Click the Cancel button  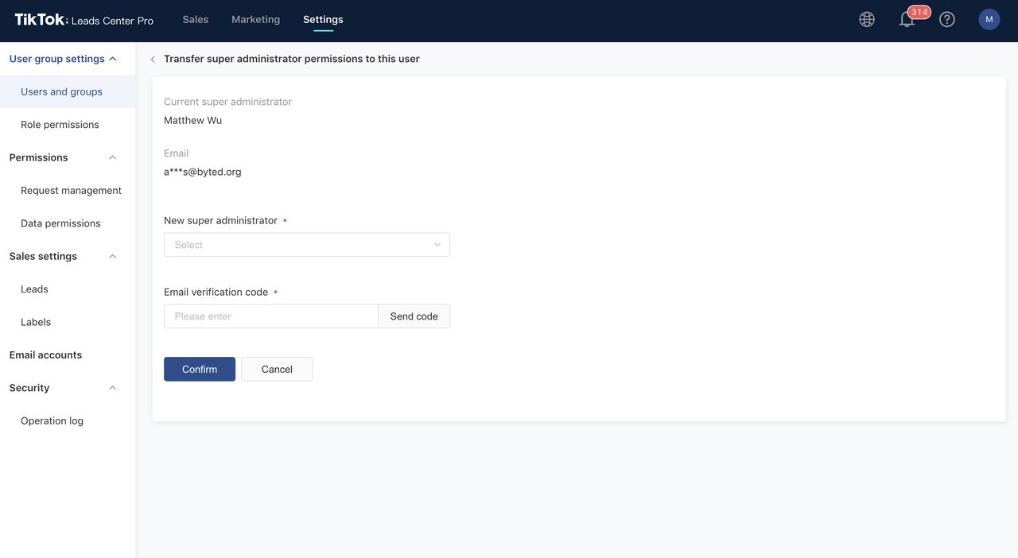[276, 369]
